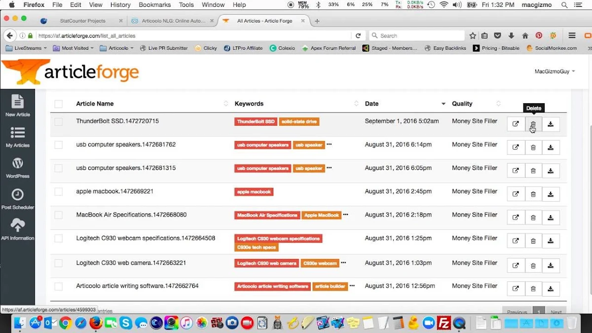The image size is (592, 333).
Task: Bookmark this page with the star icon
Action: (473, 36)
